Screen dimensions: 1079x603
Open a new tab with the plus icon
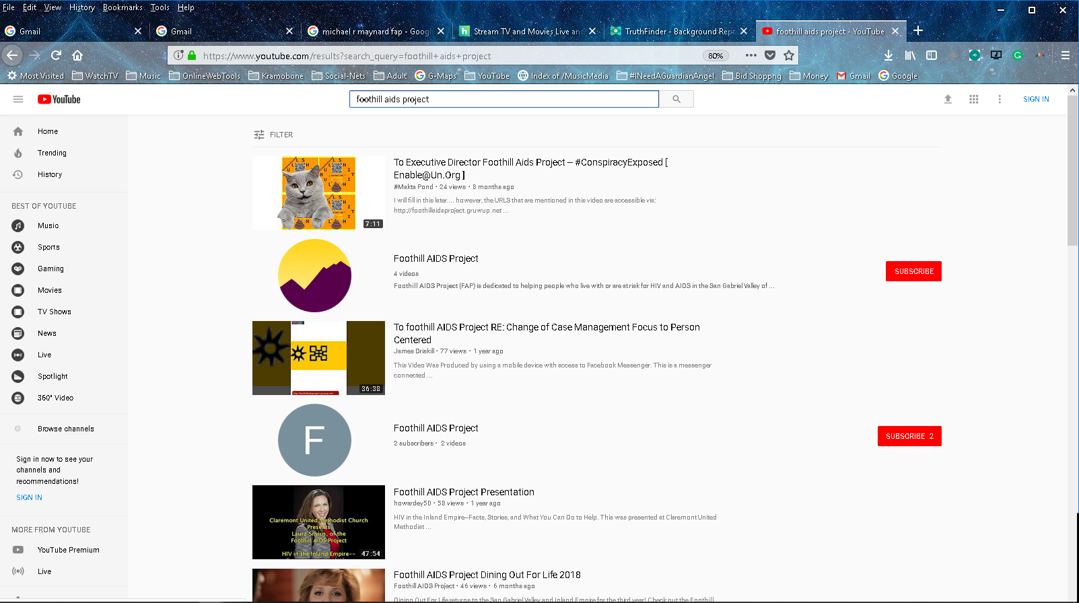click(918, 31)
